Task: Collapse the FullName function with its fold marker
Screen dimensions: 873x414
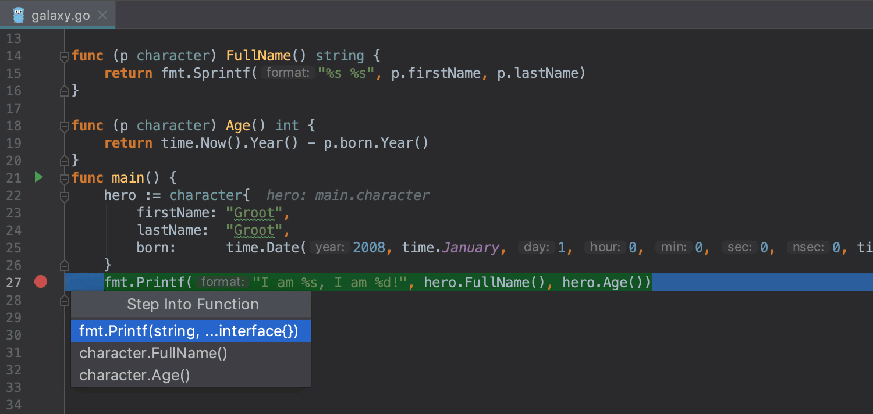Action: point(65,56)
